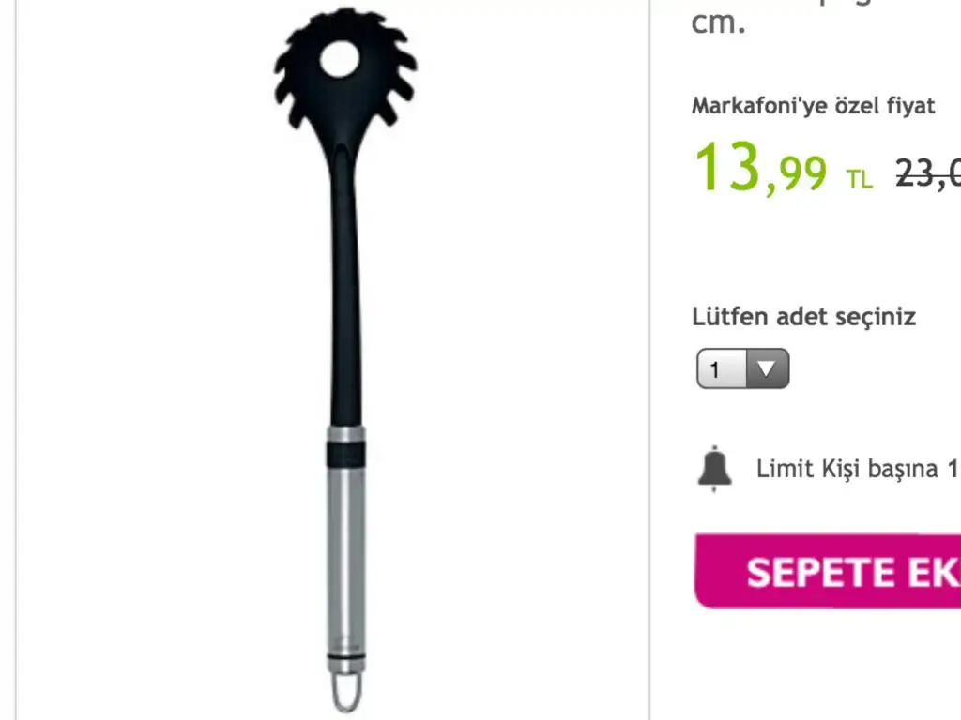This screenshot has width=961, height=720.
Task: Click the ,99 decimals of the price
Action: pyautogui.click(x=796, y=175)
